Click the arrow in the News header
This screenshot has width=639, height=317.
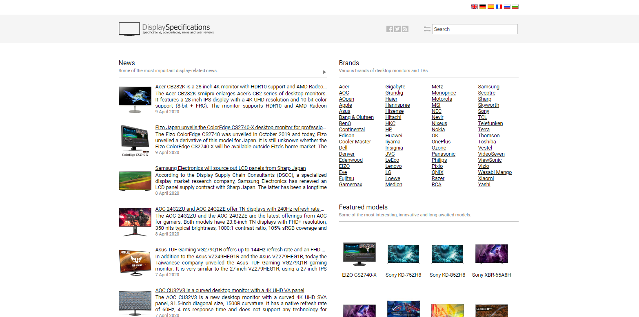point(324,72)
